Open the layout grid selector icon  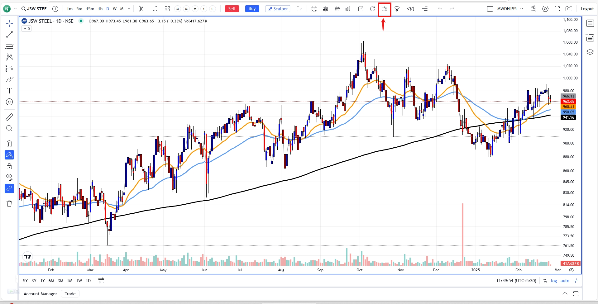[x=490, y=9]
